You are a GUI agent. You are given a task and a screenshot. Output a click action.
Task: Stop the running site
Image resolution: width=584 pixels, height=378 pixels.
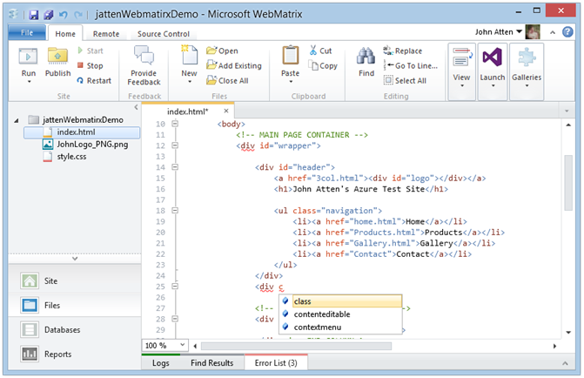(91, 65)
